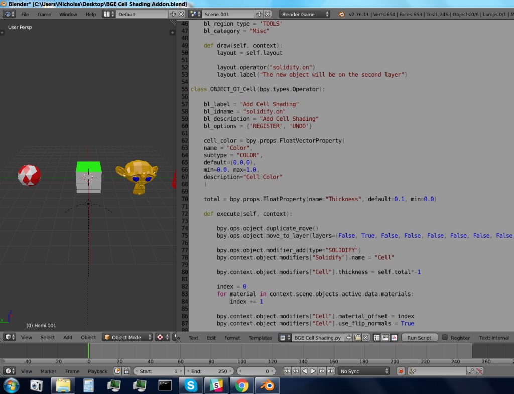Add a new scene next to Scene.001
The image size is (514, 394).
[259, 14]
